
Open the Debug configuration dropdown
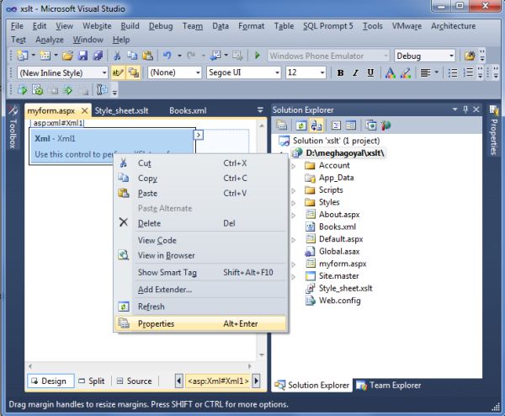coord(451,56)
